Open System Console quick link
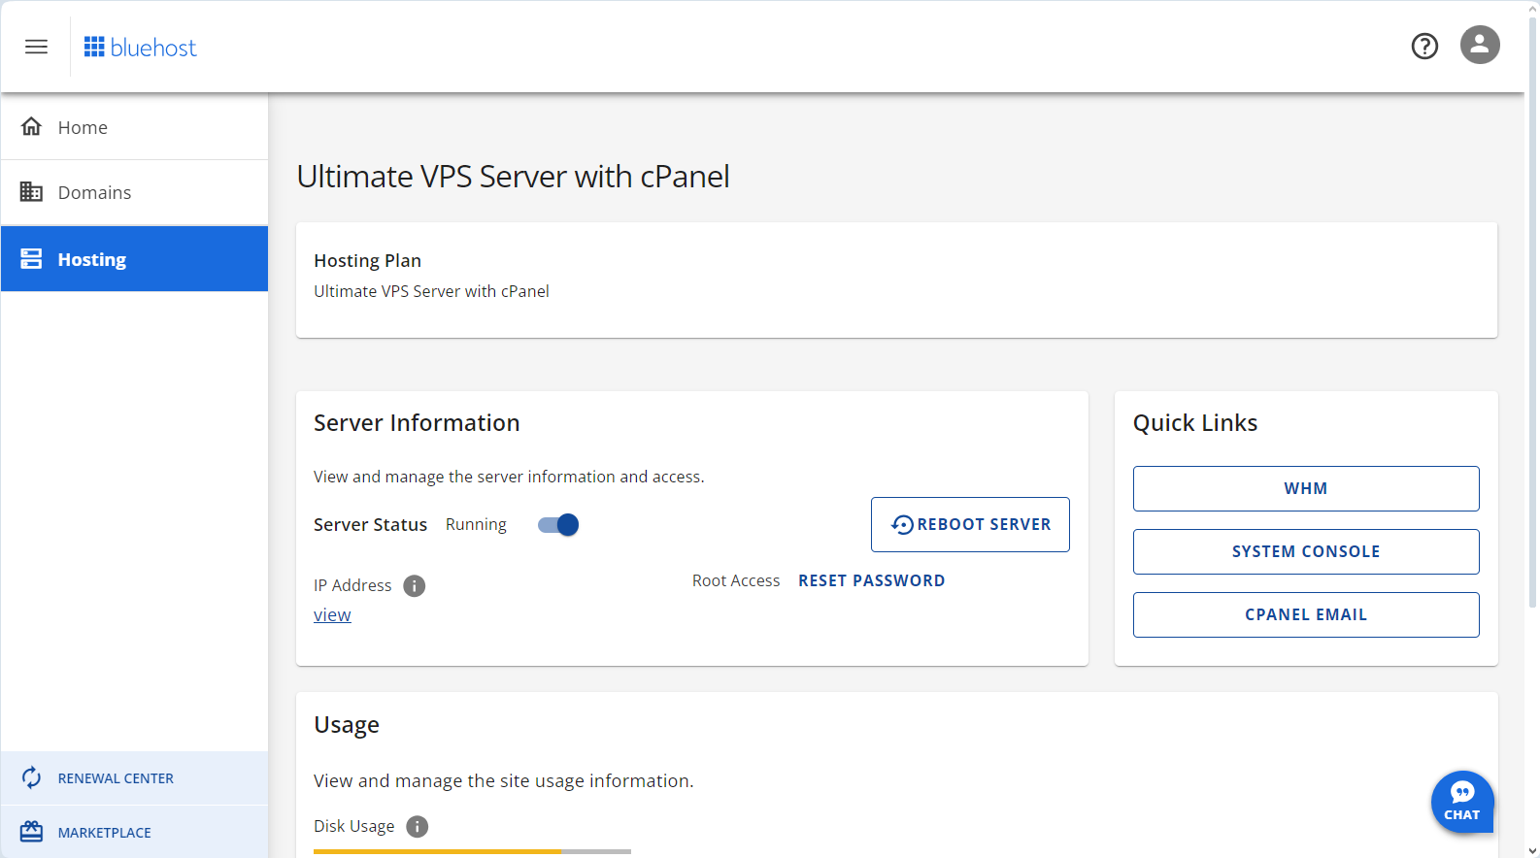The image size is (1540, 858). [x=1306, y=551]
